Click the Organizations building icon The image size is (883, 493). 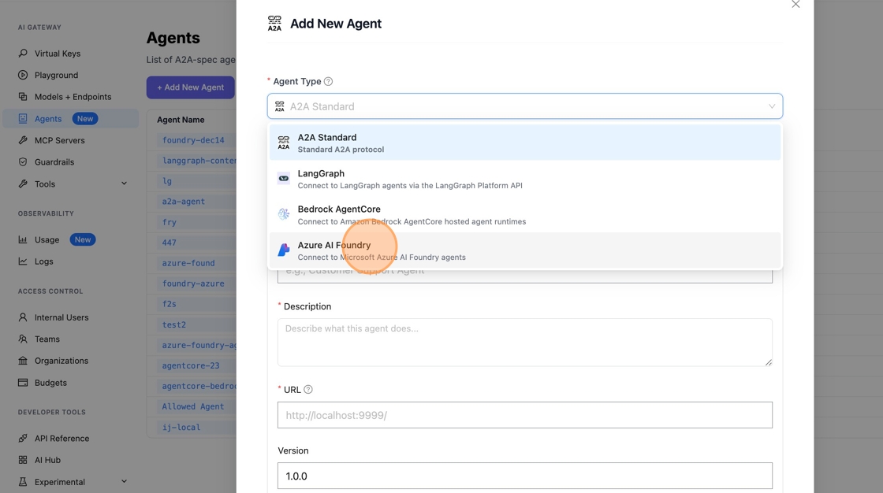click(x=23, y=360)
